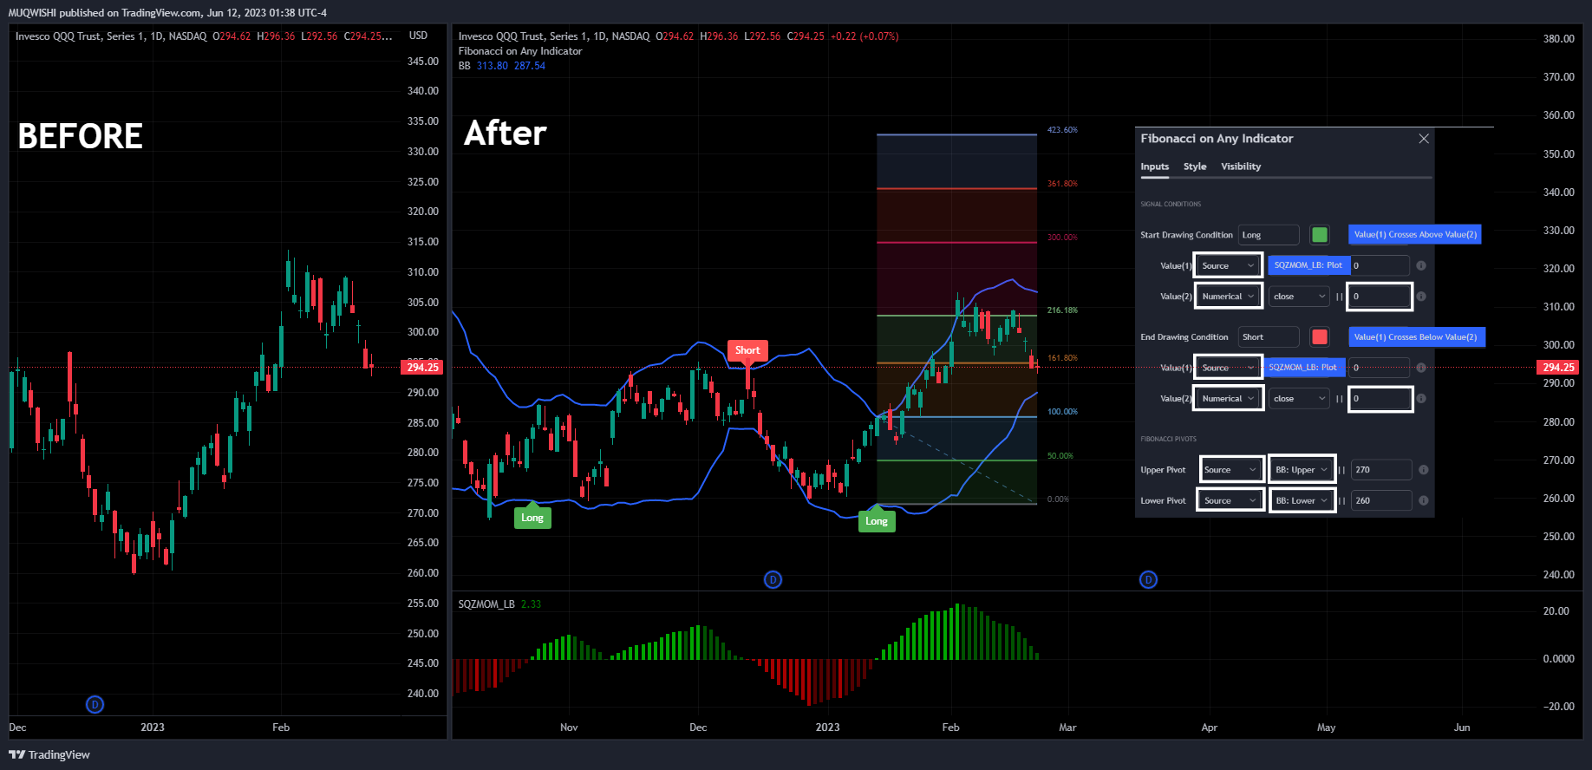
Task: Click the 294.25 price tag on BEFORE chart
Action: tap(423, 368)
